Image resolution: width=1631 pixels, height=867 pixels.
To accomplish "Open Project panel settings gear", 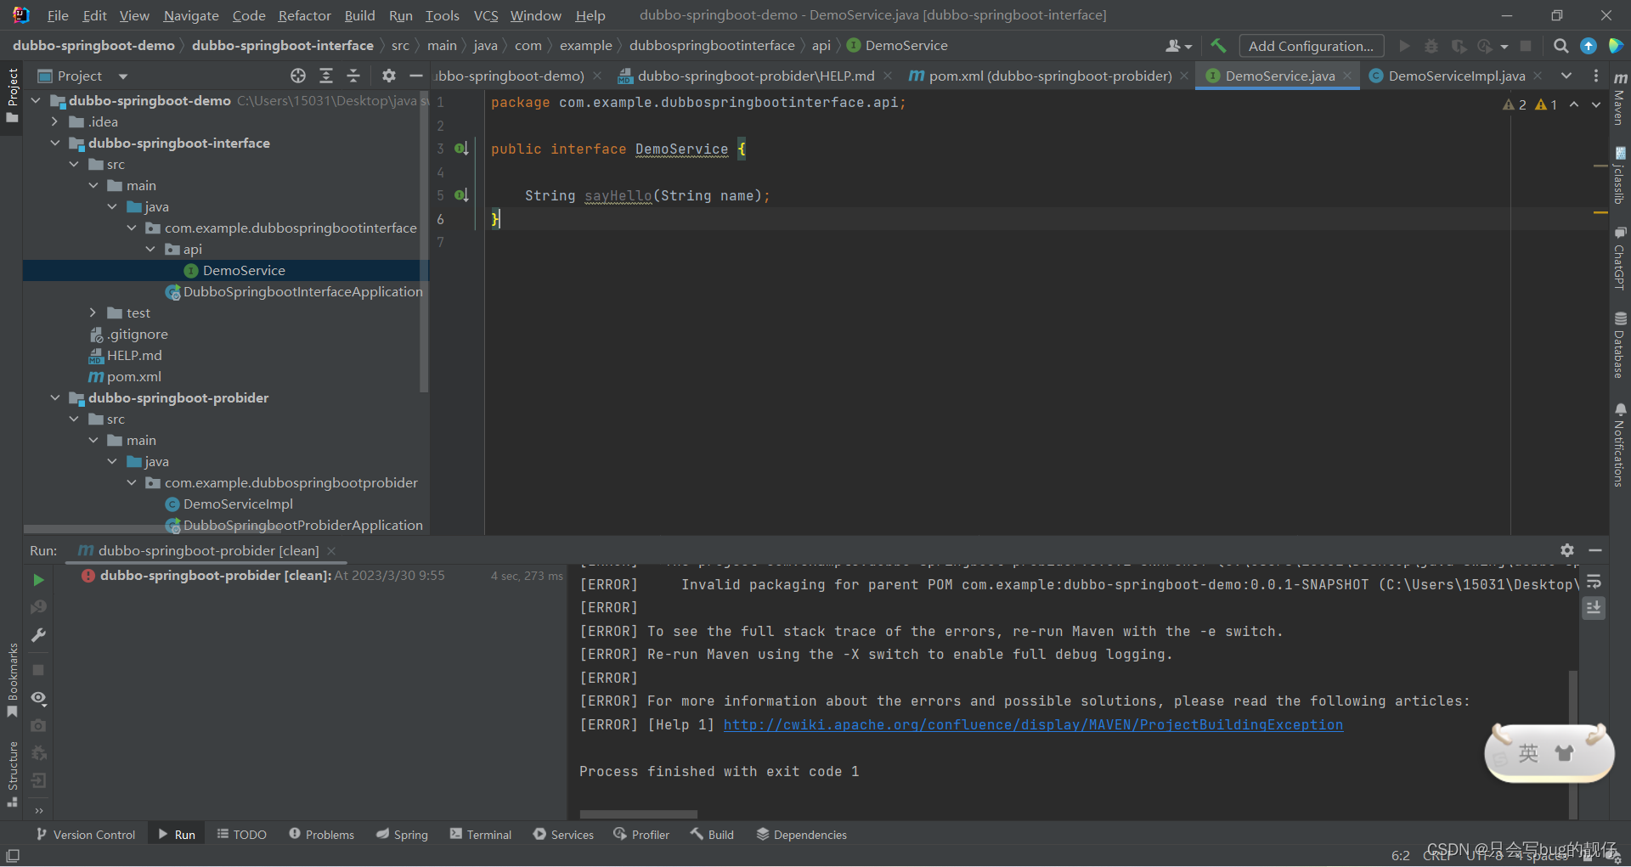I will click(389, 76).
